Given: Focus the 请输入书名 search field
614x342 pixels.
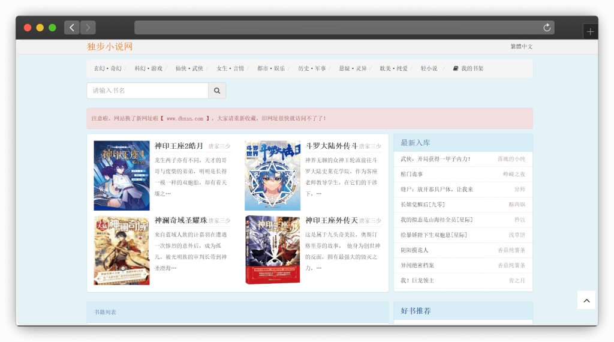Looking at the screenshot, I should pyautogui.click(x=148, y=91).
